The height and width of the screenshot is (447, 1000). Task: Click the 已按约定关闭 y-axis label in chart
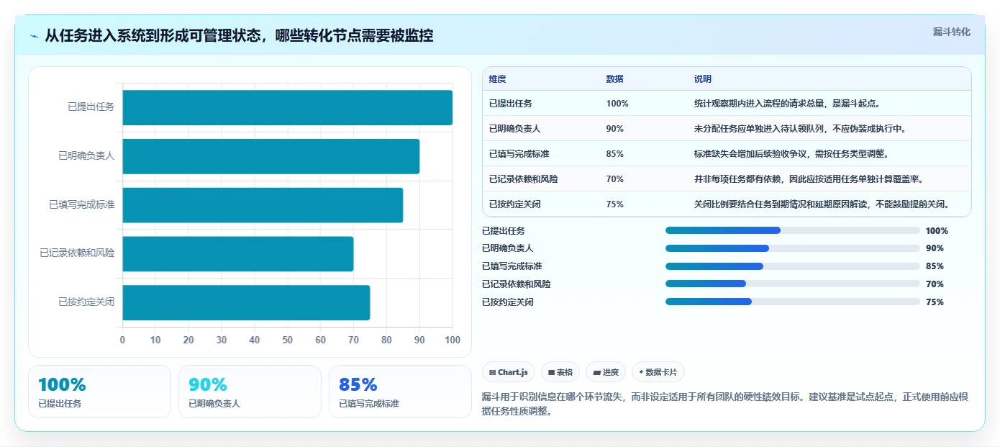[x=86, y=302]
